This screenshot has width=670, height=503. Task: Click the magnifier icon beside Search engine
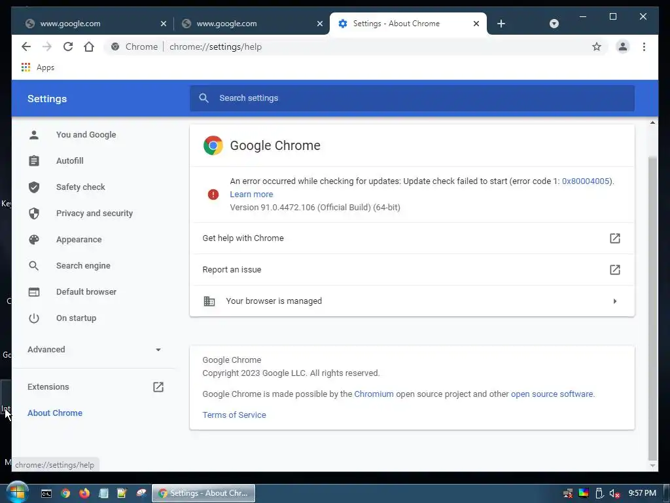tap(34, 266)
